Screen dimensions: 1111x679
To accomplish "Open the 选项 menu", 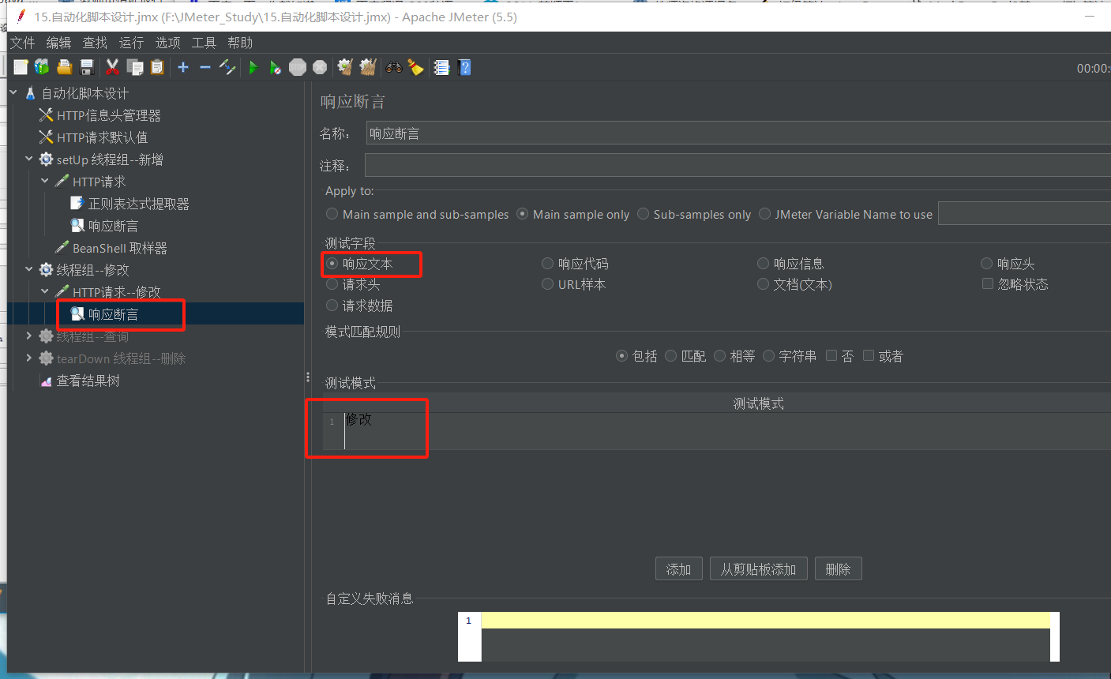I will (x=167, y=43).
